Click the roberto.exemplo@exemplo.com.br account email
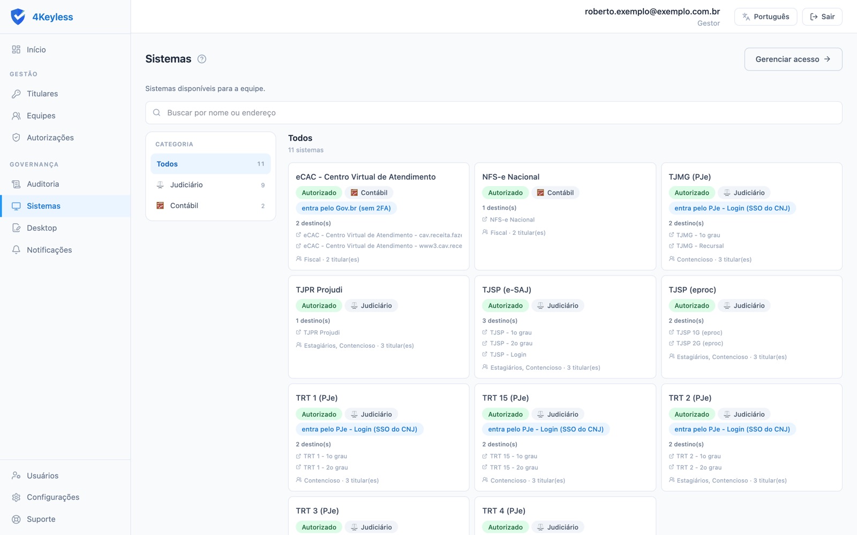Viewport: 857px width, 535px height. [x=652, y=12]
